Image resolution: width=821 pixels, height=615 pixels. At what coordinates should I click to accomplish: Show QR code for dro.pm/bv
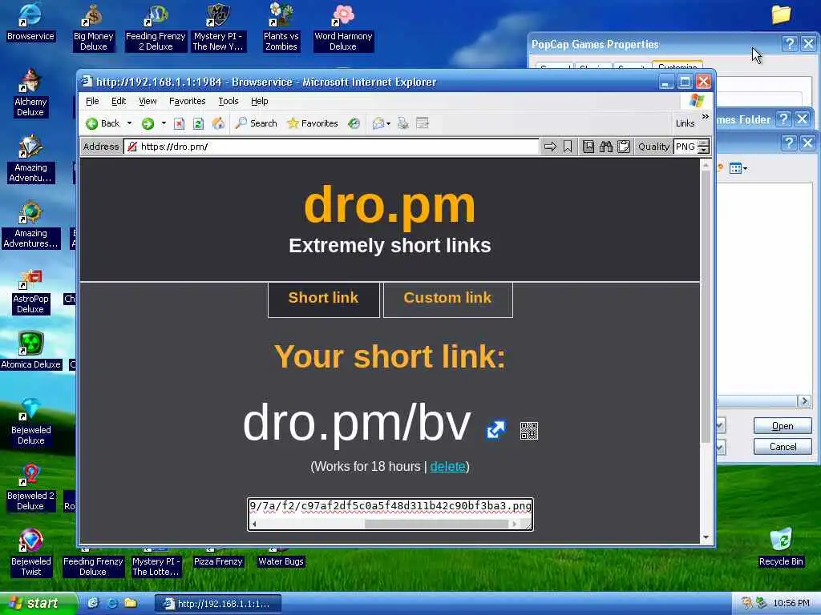(x=529, y=430)
